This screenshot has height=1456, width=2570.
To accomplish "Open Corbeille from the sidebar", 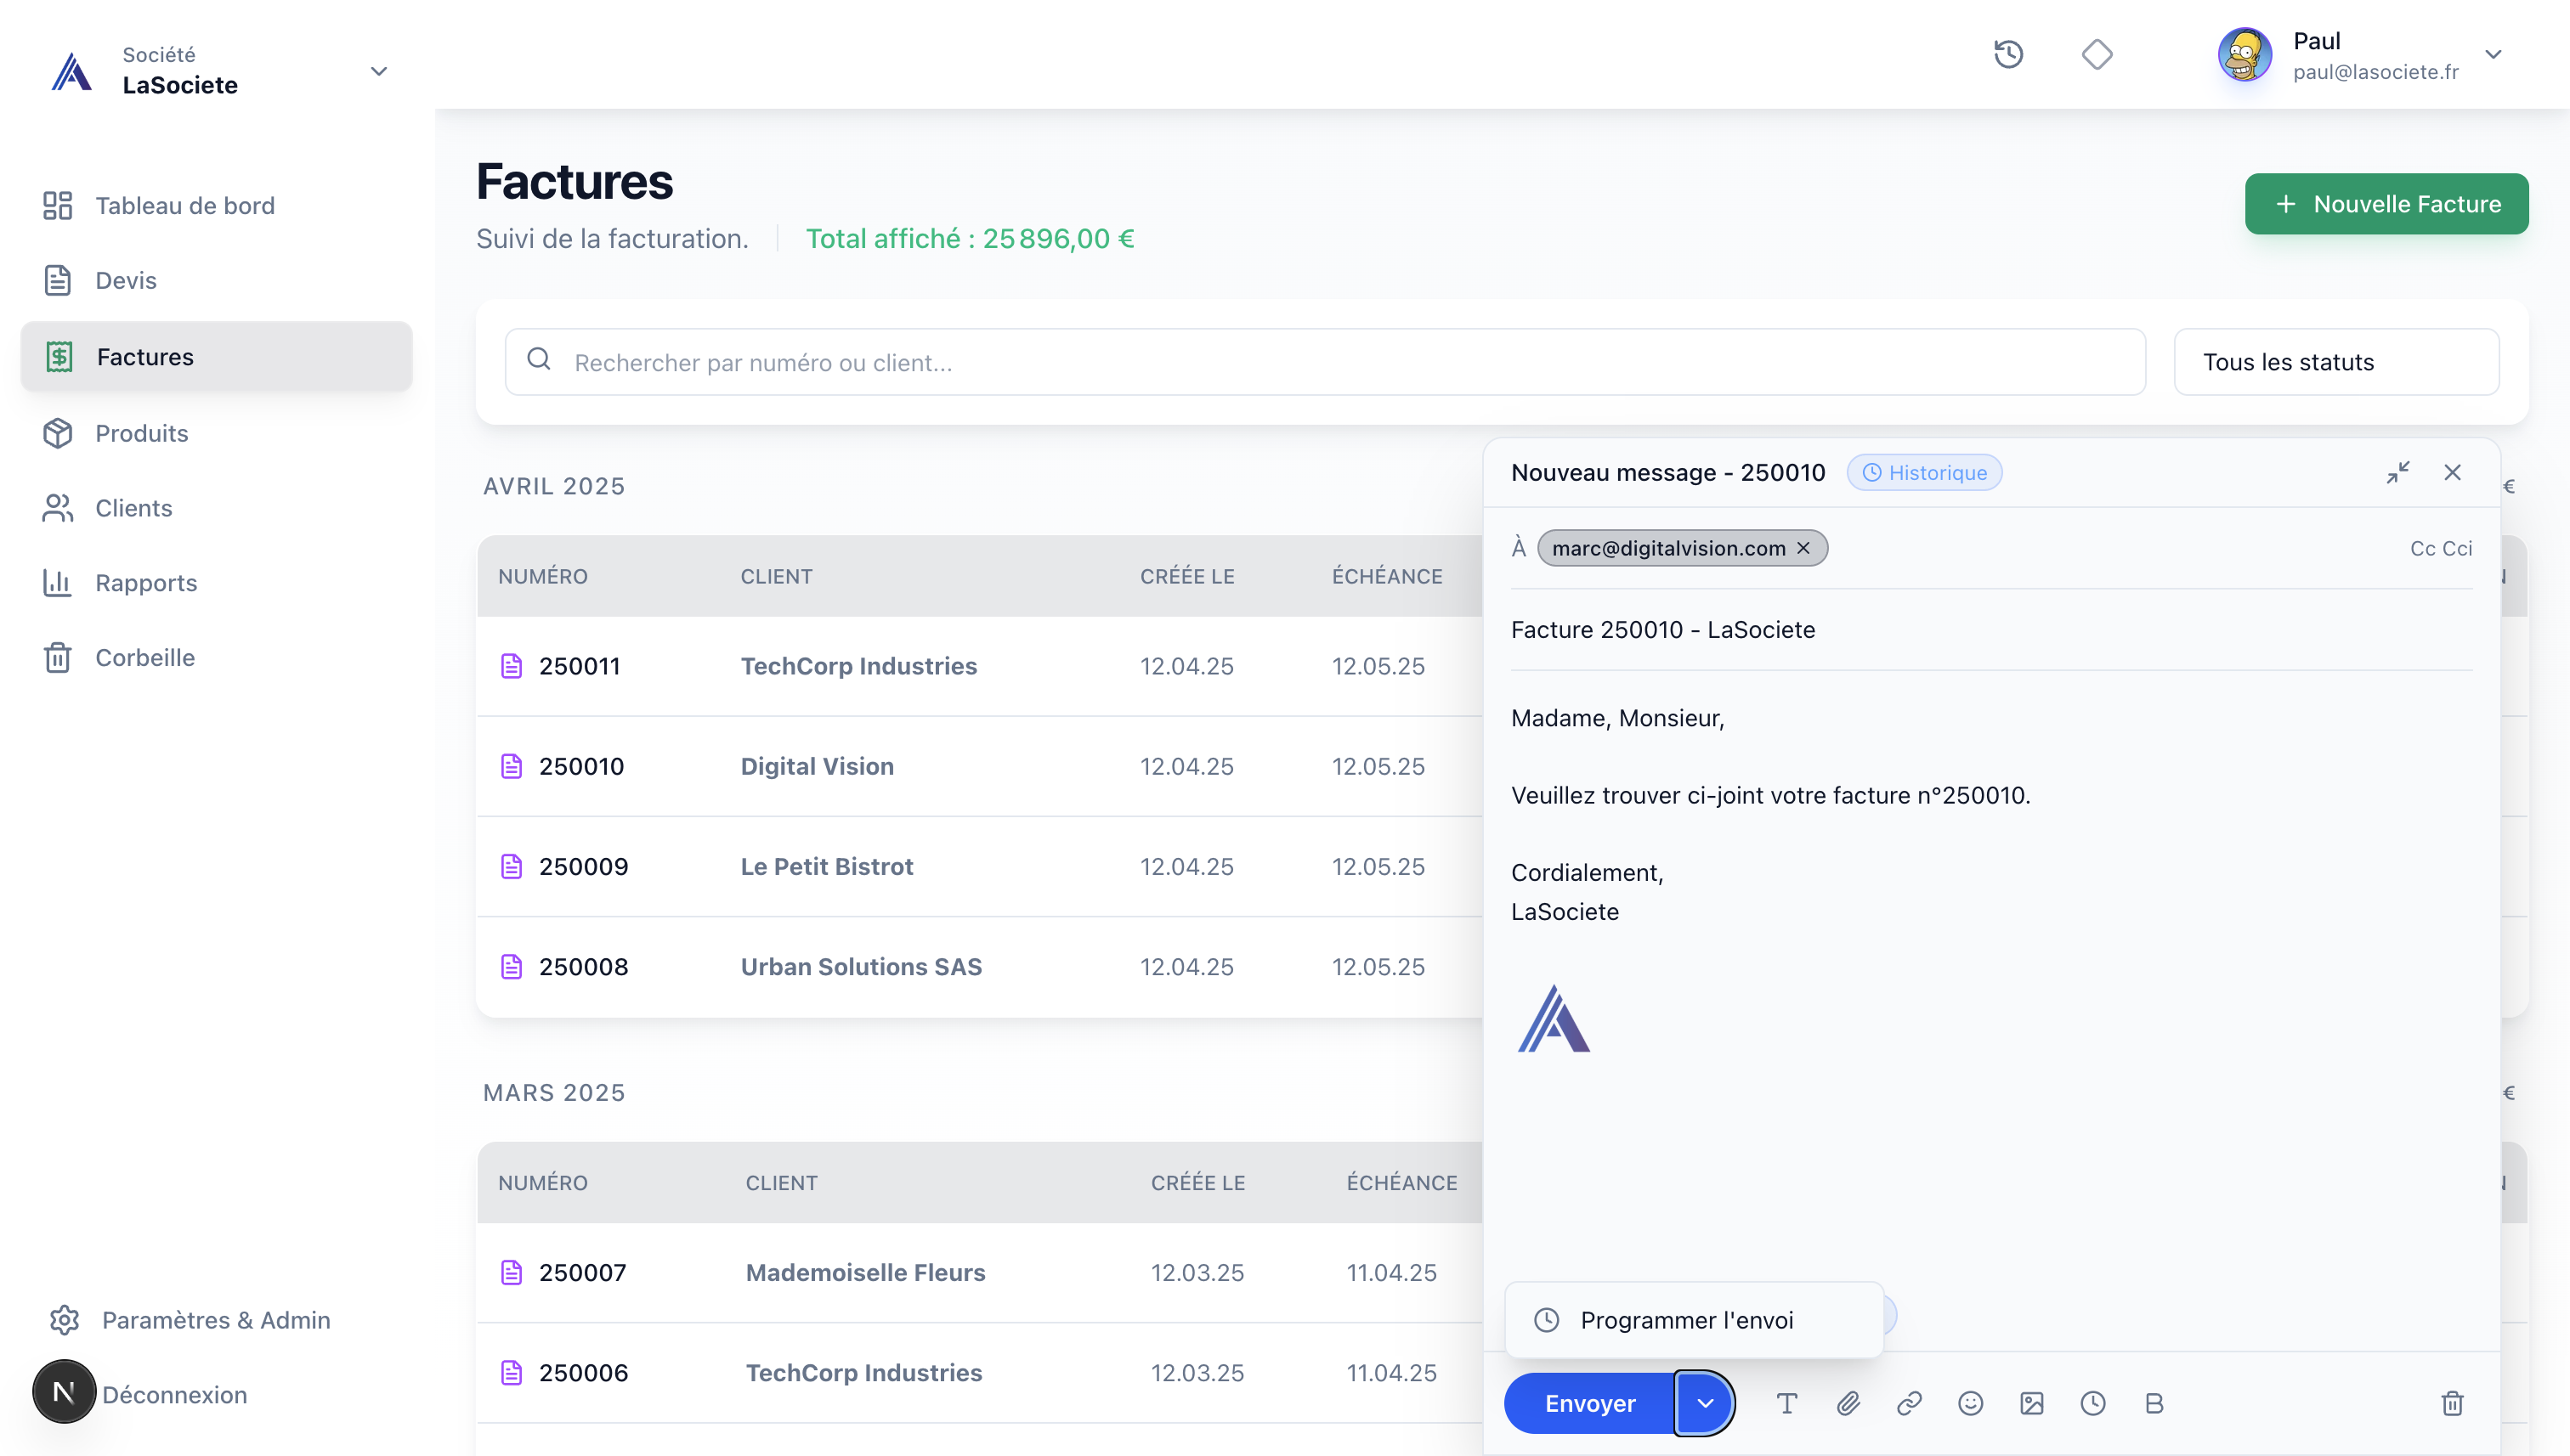I will tap(145, 657).
